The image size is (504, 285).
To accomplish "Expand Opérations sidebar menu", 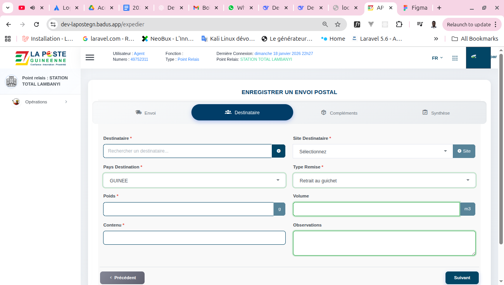I will point(40,102).
